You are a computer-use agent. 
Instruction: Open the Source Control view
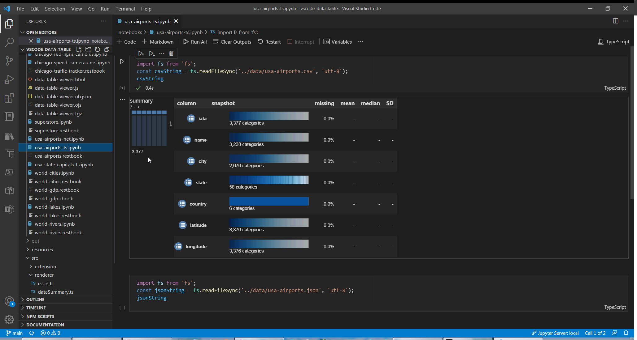point(9,61)
